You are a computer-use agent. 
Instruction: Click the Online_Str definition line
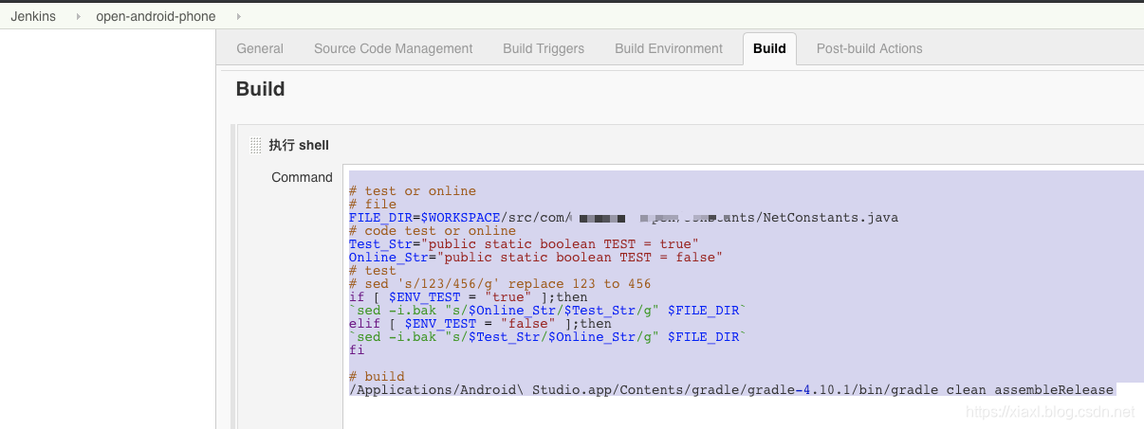[x=536, y=258]
